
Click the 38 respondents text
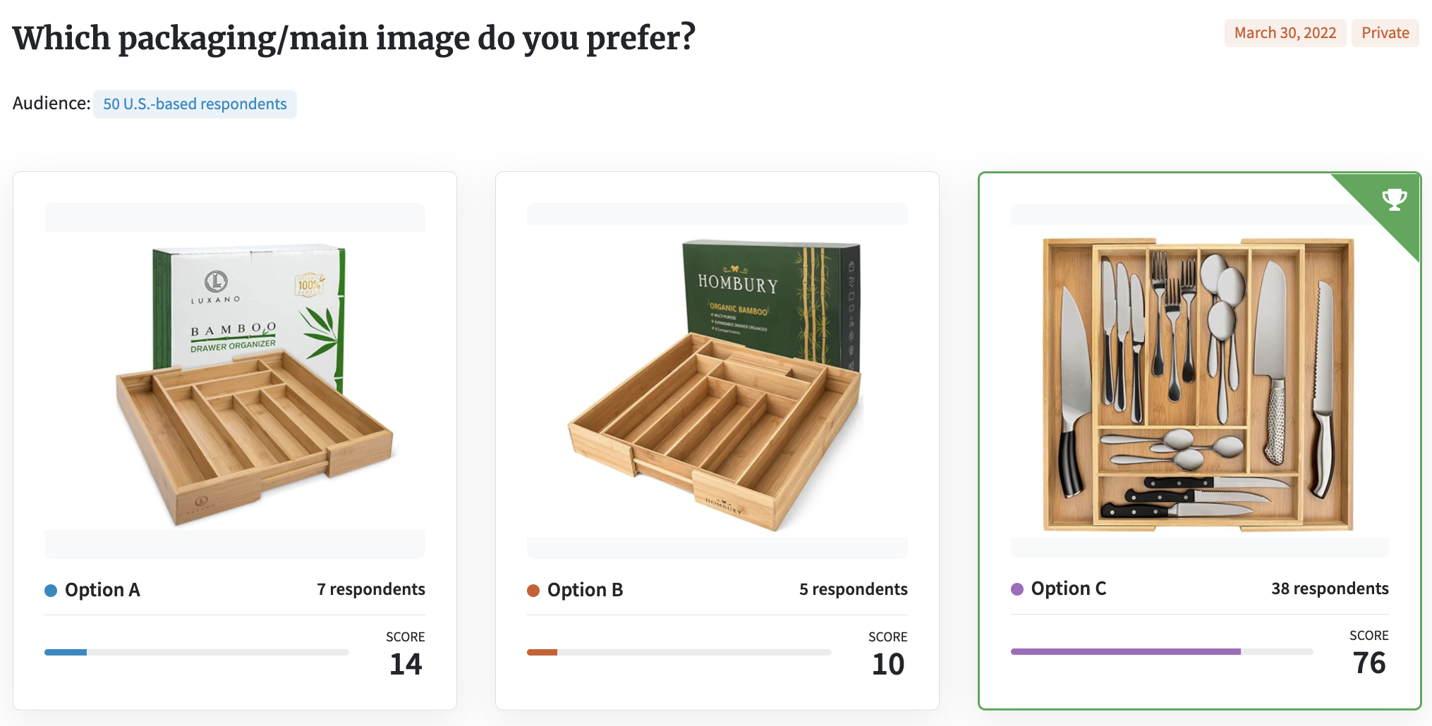(x=1330, y=589)
